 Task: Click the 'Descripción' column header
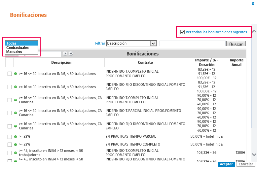pos(61,62)
